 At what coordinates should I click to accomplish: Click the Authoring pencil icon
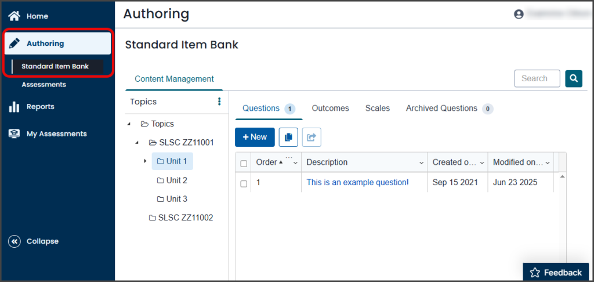click(15, 44)
